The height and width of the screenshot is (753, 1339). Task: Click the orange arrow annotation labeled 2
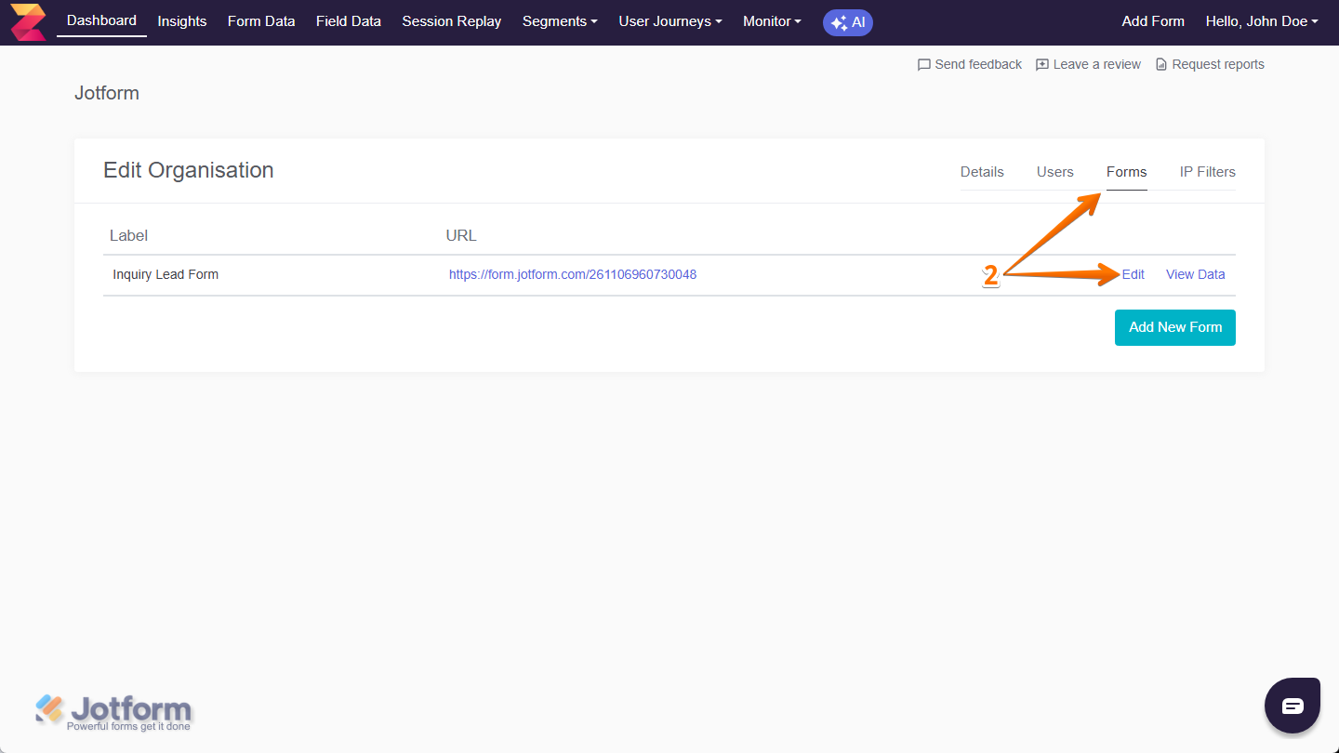(990, 275)
